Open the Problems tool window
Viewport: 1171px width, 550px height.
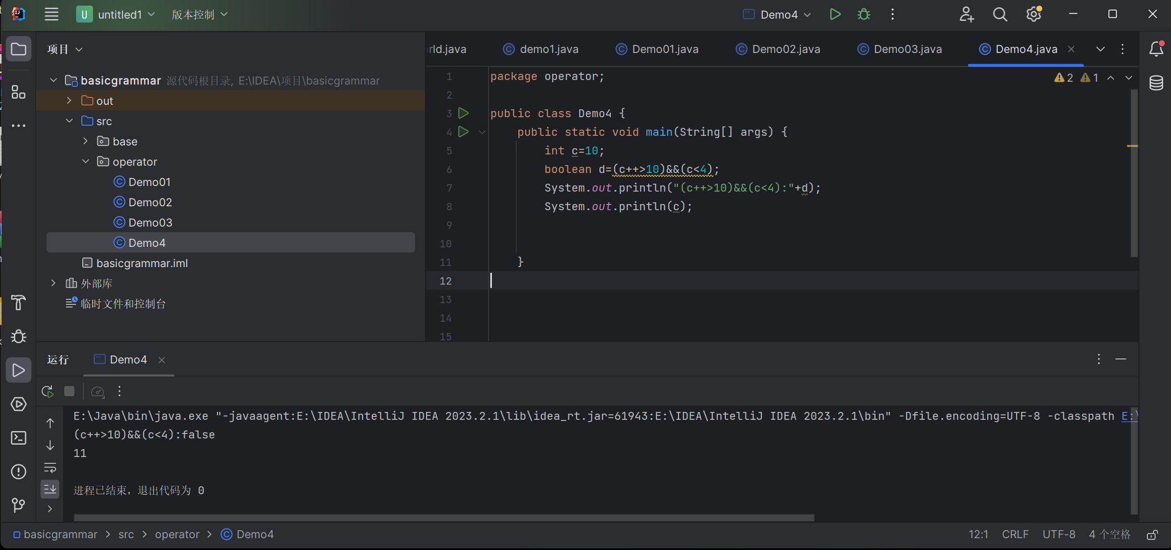pyautogui.click(x=19, y=472)
